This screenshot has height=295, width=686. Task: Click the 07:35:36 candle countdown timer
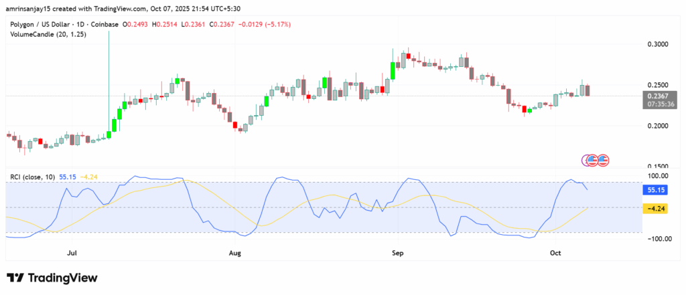tap(655, 104)
